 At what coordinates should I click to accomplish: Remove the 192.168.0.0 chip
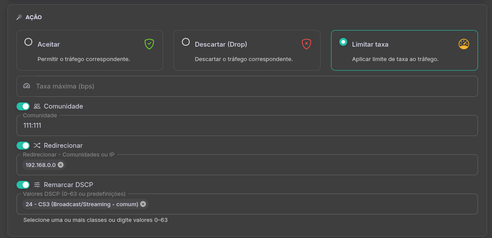click(x=61, y=165)
